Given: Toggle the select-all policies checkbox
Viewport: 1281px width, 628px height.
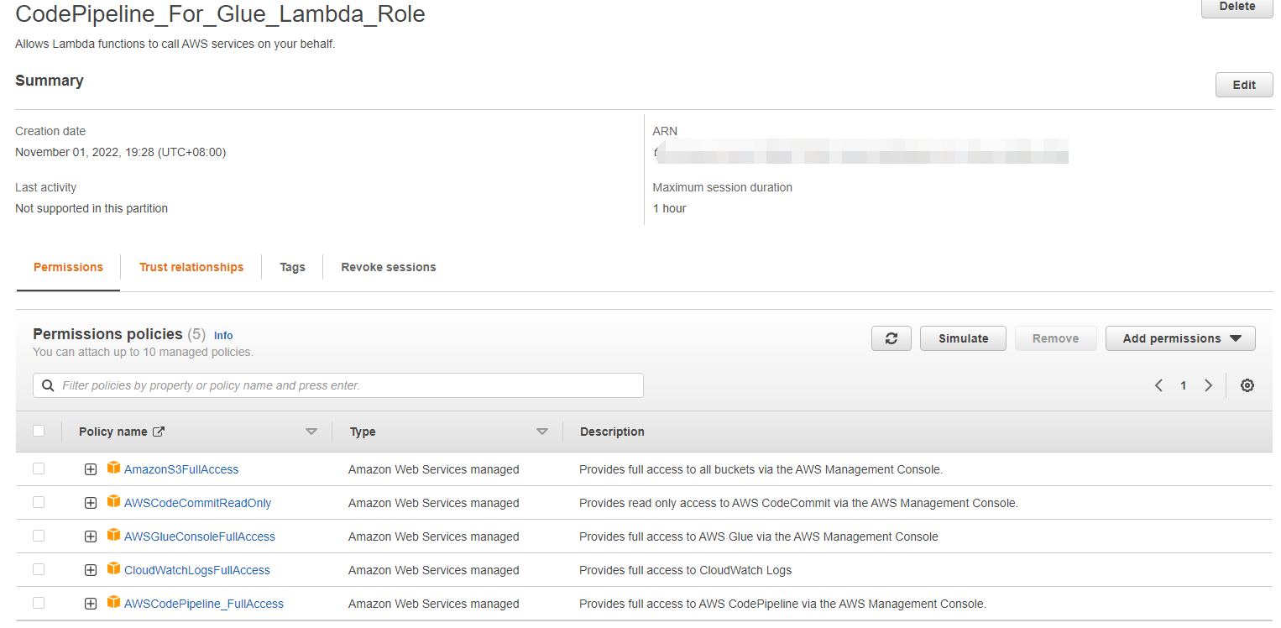Looking at the screenshot, I should tap(39, 431).
